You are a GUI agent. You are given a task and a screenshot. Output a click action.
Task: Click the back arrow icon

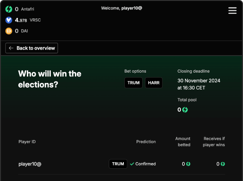[x=11, y=48]
